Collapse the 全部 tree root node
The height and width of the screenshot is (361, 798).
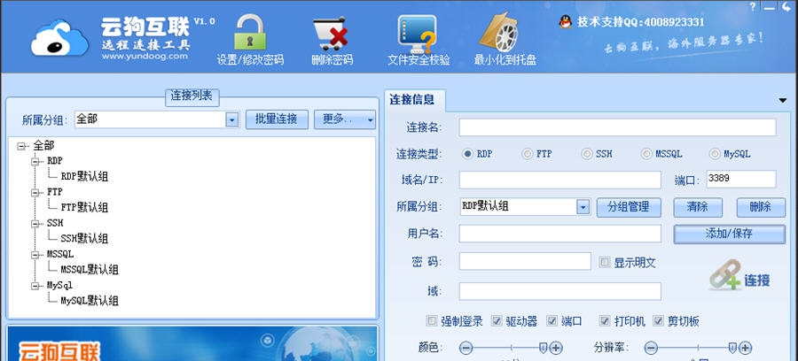click(21, 146)
